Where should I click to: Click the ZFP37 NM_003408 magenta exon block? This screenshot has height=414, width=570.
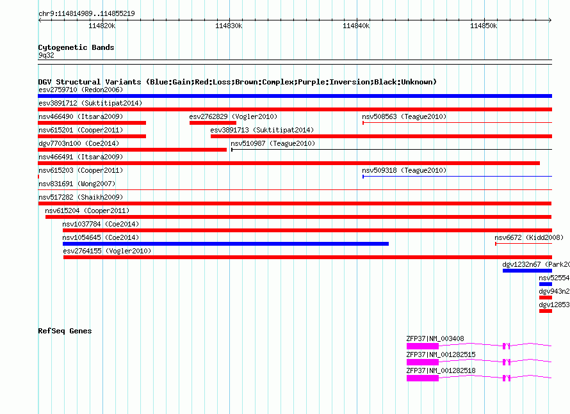click(423, 346)
